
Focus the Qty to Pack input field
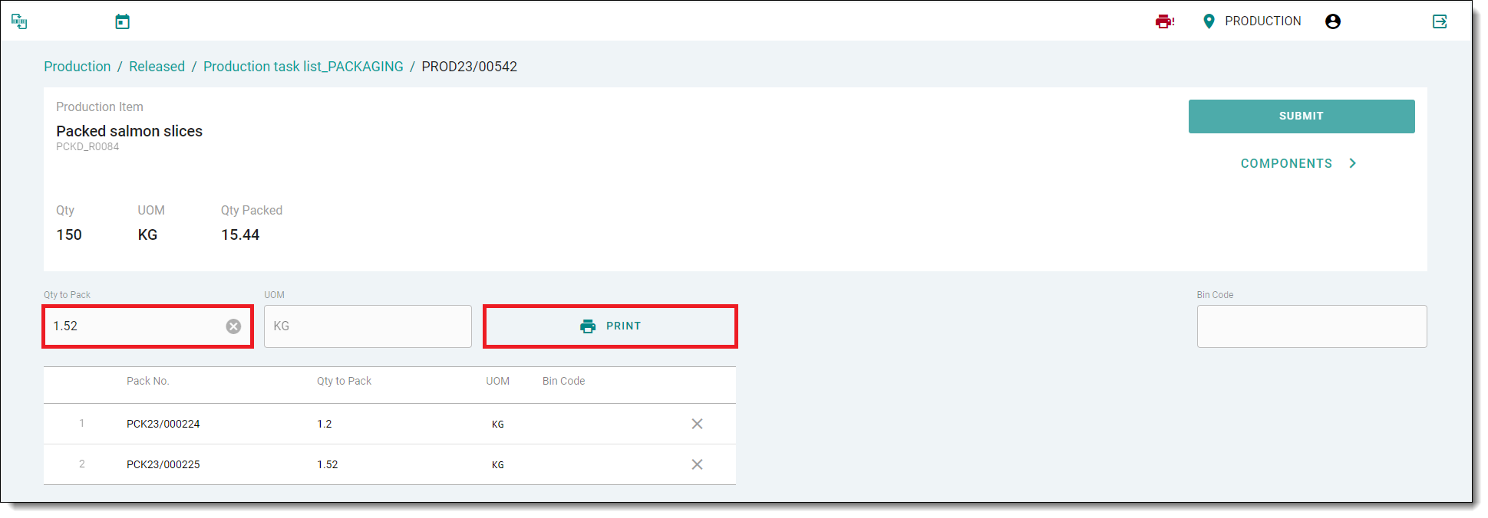pyautogui.click(x=134, y=326)
